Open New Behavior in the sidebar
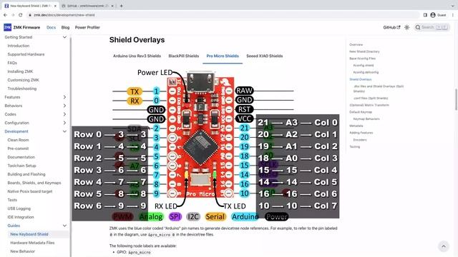458x257 pixels. (22, 251)
